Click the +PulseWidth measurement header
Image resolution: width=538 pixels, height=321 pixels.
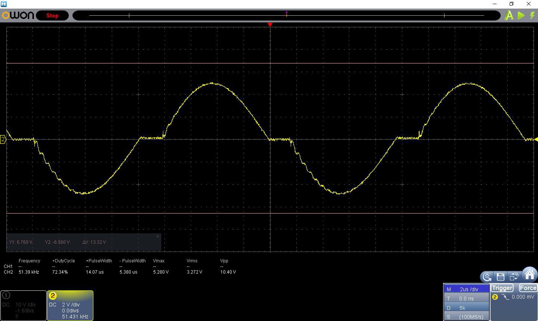pos(99,261)
